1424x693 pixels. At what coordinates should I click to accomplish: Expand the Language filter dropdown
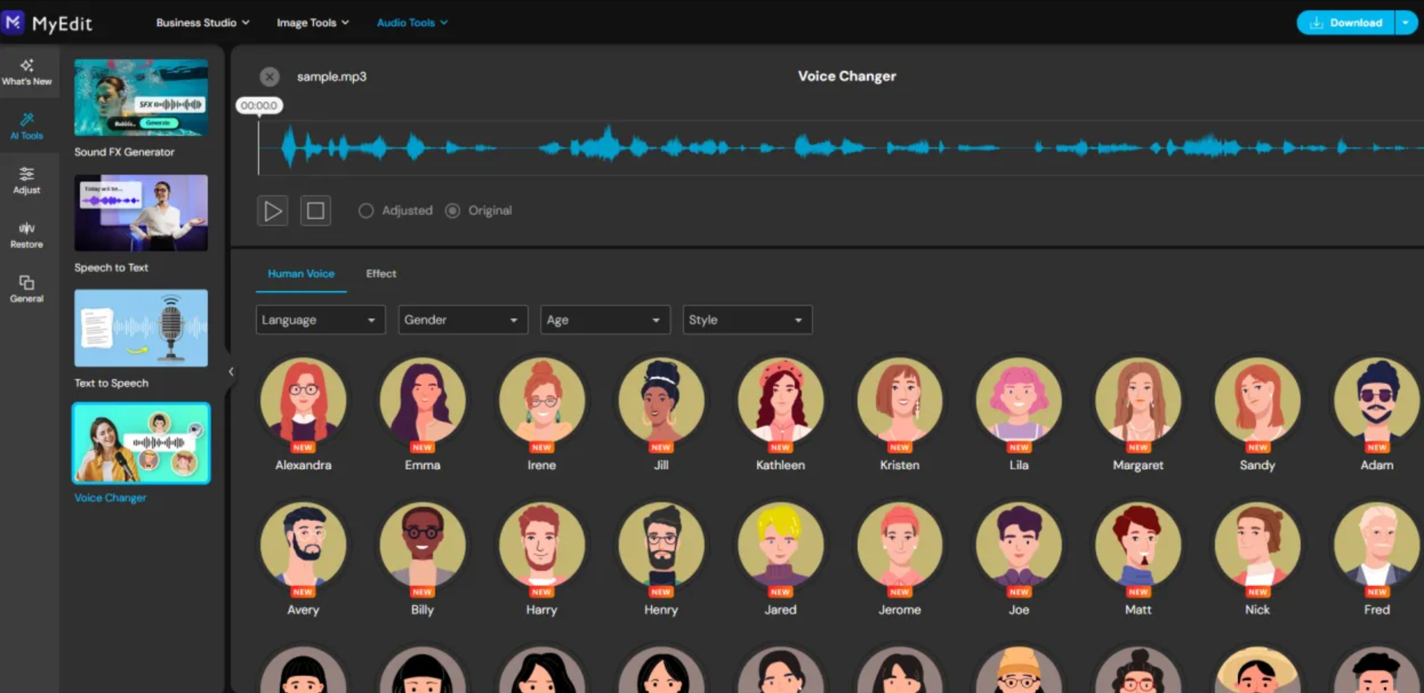click(320, 320)
